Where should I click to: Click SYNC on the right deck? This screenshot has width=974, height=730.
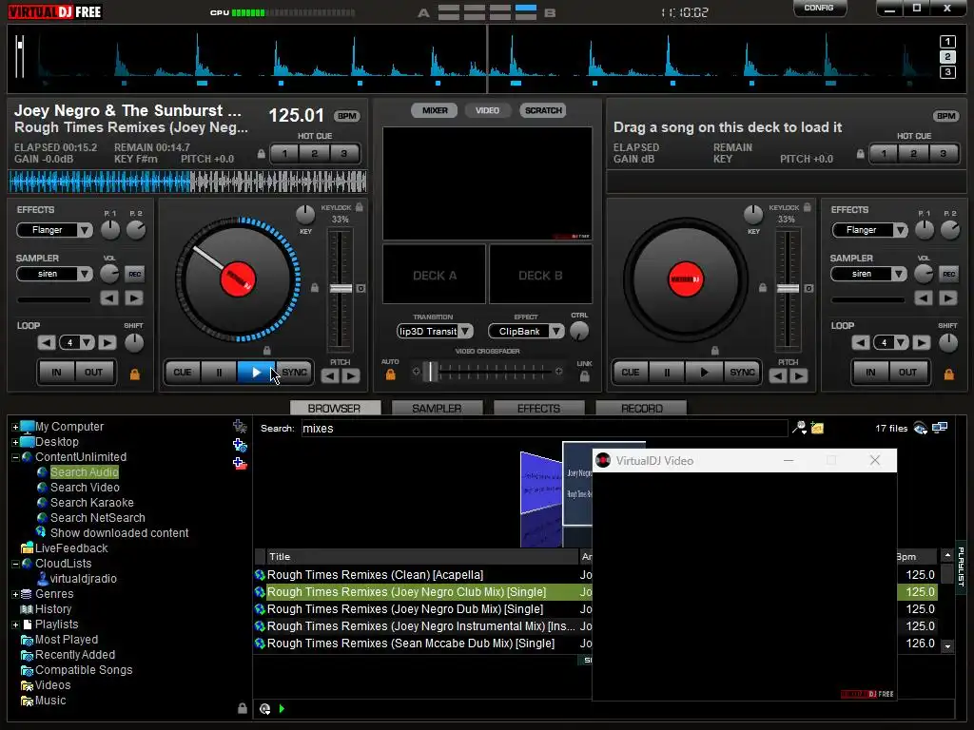click(742, 373)
